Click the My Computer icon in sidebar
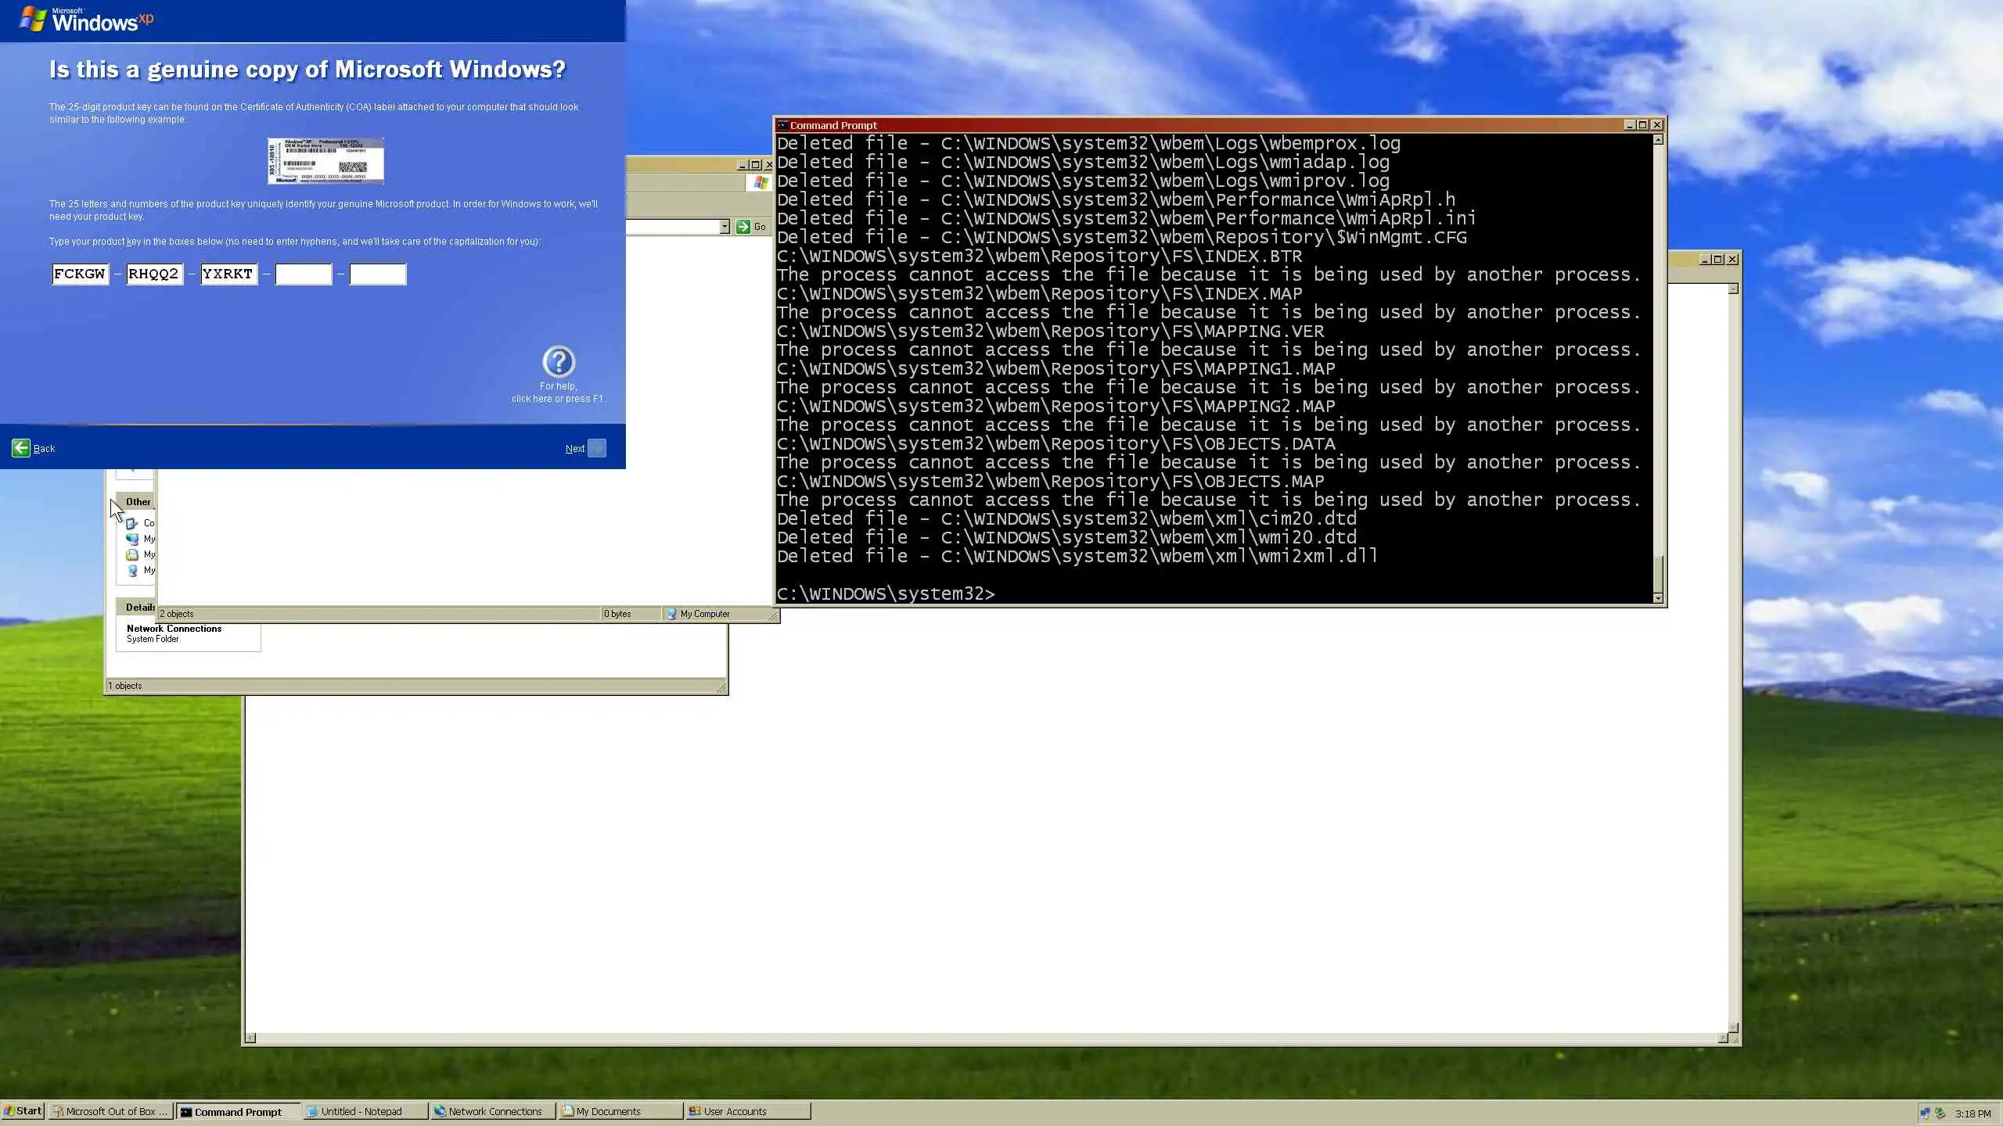This screenshot has height=1126, width=2003. coord(132,570)
